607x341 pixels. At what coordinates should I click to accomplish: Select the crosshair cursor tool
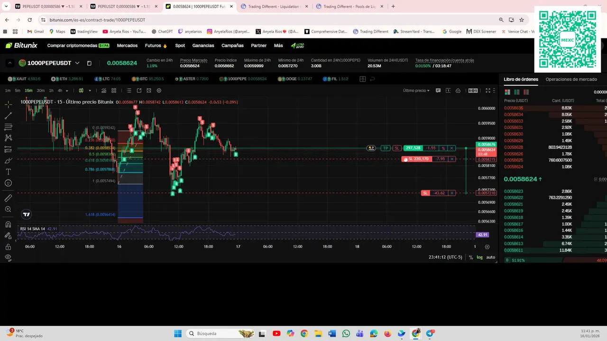(x=8, y=104)
